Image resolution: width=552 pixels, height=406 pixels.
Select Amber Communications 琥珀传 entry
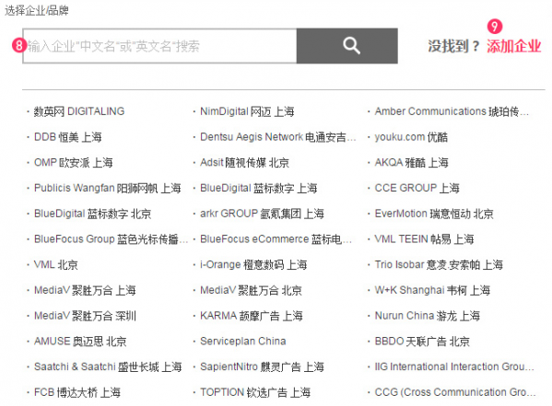click(x=452, y=111)
